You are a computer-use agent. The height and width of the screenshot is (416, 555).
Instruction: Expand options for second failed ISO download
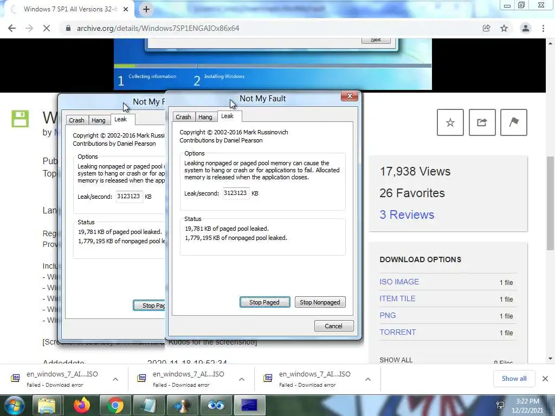[x=242, y=379]
